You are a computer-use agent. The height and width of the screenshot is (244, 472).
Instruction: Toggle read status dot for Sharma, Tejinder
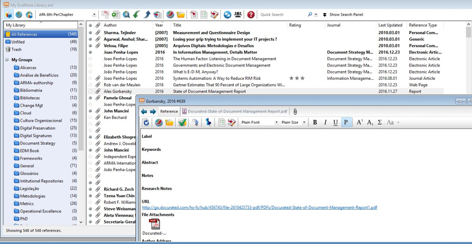pyautogui.click(x=90, y=33)
